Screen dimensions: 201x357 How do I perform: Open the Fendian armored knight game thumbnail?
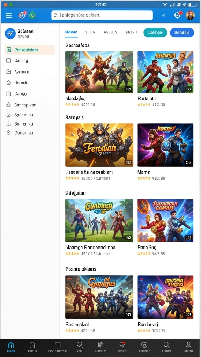click(x=99, y=145)
